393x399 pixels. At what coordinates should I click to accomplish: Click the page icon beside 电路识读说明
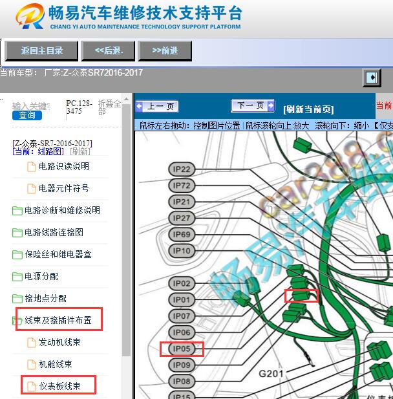(32, 167)
